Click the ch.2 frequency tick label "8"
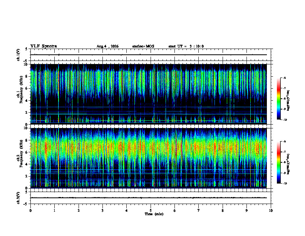This screenshot has width=305, height=236. (27, 140)
